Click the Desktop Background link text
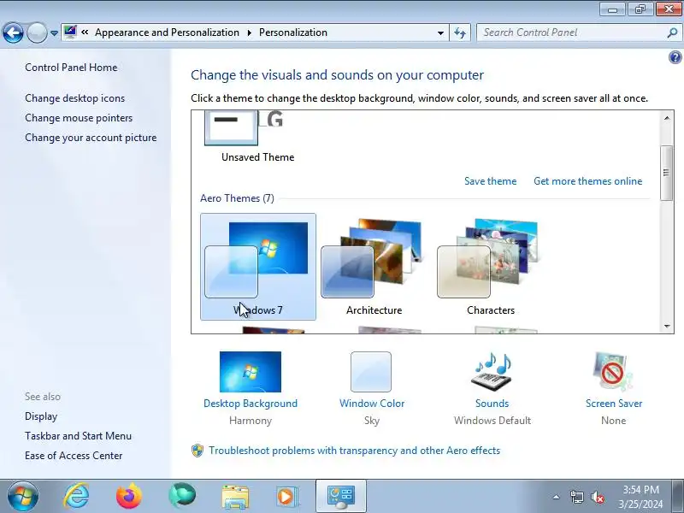Screen dimensions: 684x513 [x=251, y=404]
